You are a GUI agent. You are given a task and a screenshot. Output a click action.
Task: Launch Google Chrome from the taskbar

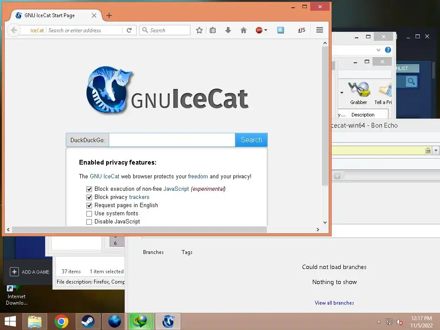coord(61,321)
